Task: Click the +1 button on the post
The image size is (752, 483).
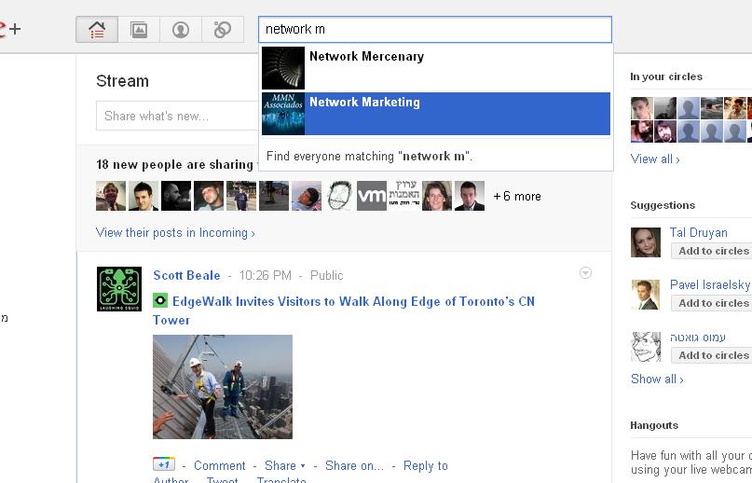Action: (164, 464)
